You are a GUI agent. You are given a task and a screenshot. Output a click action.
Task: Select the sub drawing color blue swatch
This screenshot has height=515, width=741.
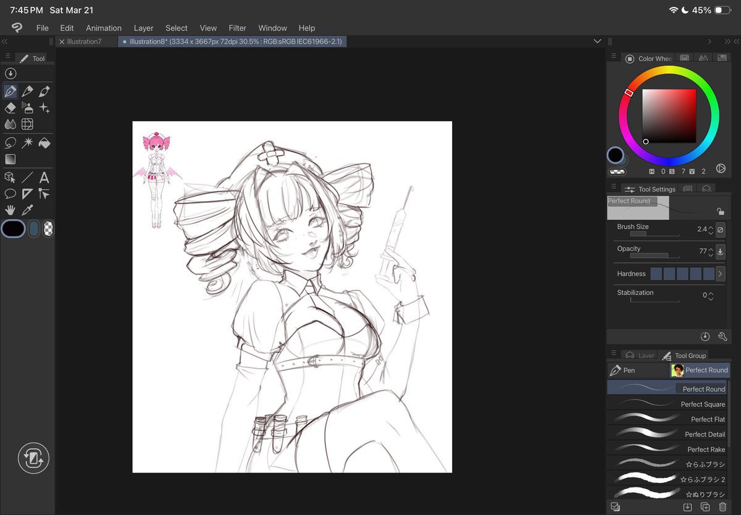pos(34,229)
